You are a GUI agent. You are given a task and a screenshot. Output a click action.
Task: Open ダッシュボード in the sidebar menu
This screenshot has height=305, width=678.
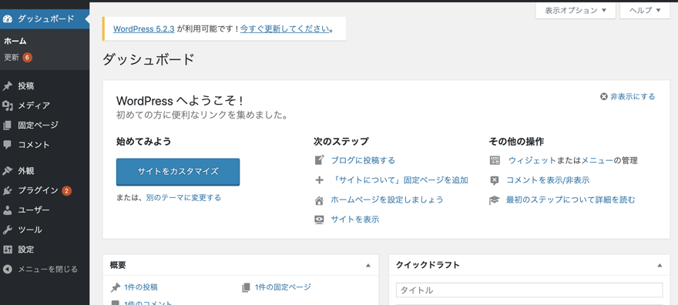[x=45, y=18]
